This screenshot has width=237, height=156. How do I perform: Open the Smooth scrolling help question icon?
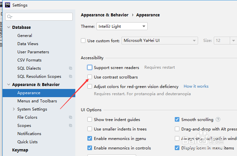click(218, 119)
